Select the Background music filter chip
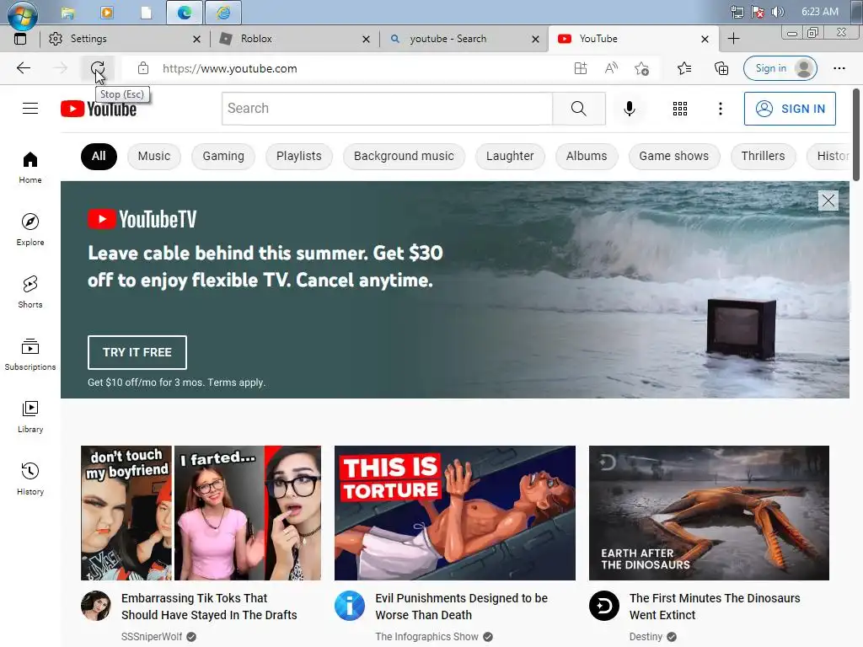Screen dimensions: 863x647 [x=404, y=156]
